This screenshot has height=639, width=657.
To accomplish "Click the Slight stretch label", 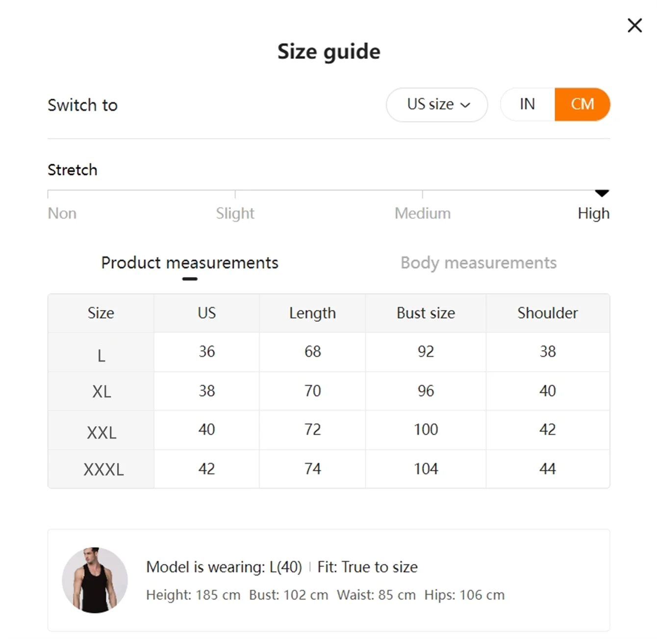I will click(235, 213).
